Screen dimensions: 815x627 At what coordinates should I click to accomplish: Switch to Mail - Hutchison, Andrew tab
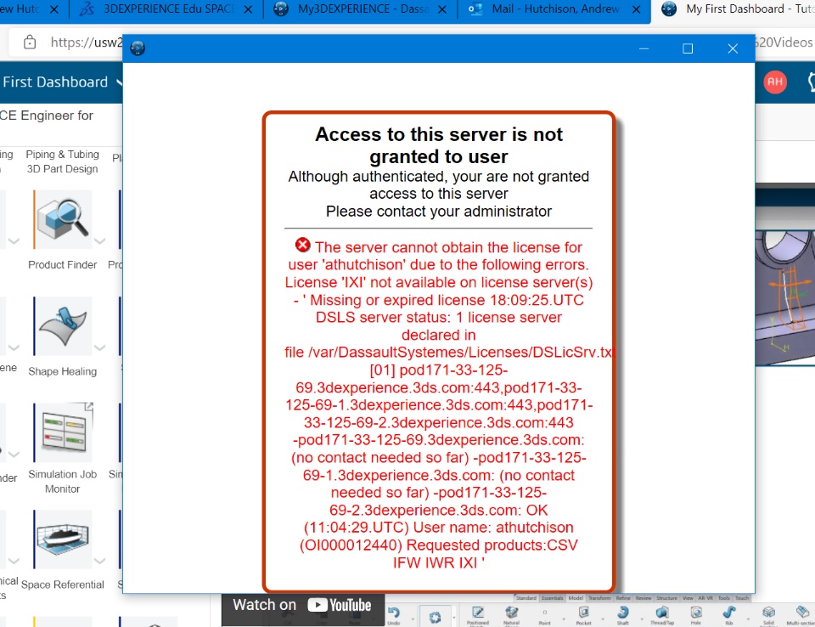tap(554, 9)
